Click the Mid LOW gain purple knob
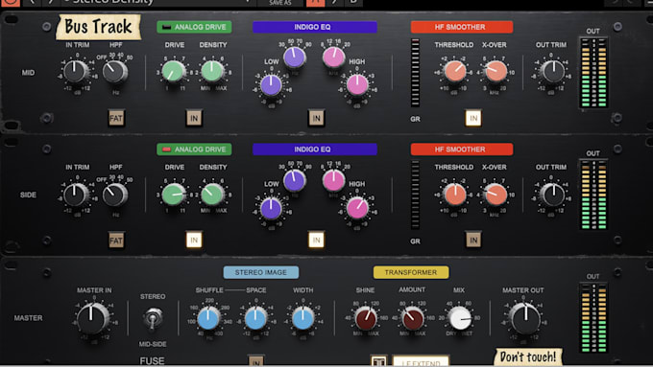653x367 pixels. click(x=271, y=85)
